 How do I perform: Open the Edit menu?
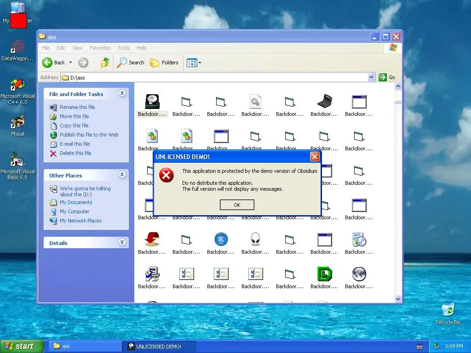pos(61,48)
